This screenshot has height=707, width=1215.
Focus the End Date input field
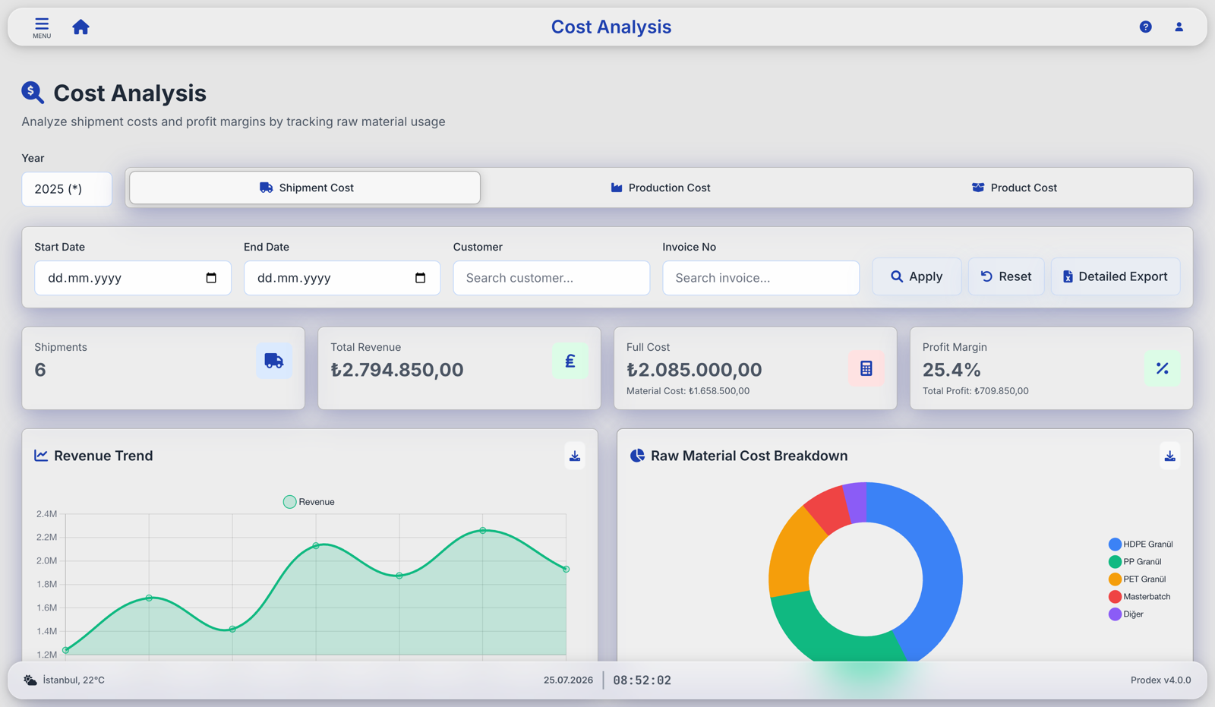point(342,278)
